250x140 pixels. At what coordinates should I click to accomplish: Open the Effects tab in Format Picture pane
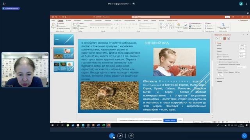[x=220, y=38]
